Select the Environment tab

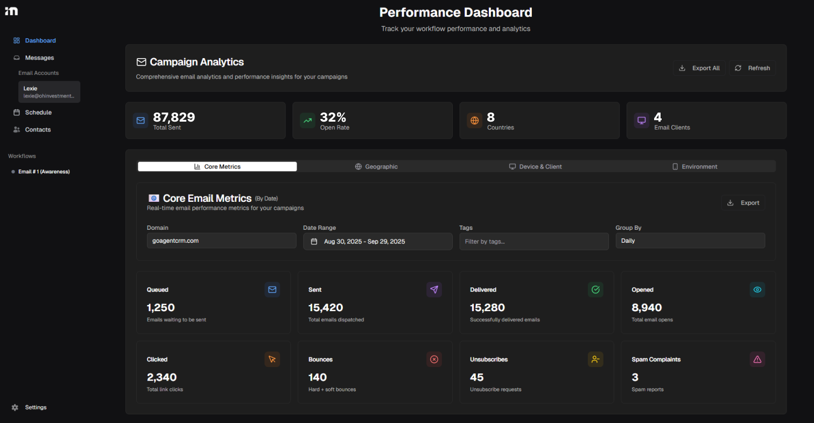[x=695, y=166]
